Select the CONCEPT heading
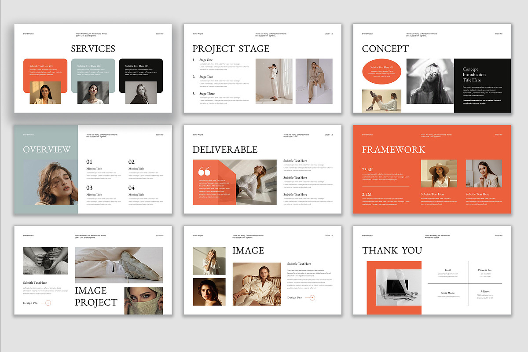 click(385, 48)
